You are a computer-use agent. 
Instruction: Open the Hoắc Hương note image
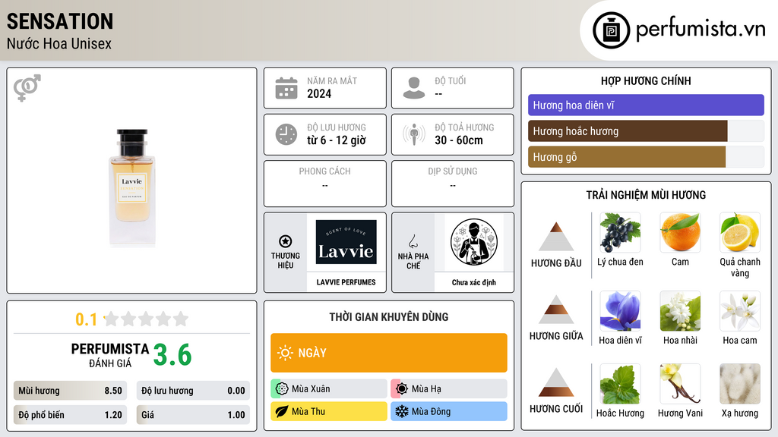[620, 384]
